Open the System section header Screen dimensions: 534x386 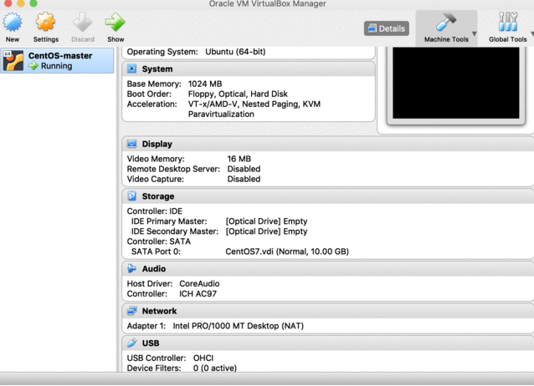(x=249, y=69)
